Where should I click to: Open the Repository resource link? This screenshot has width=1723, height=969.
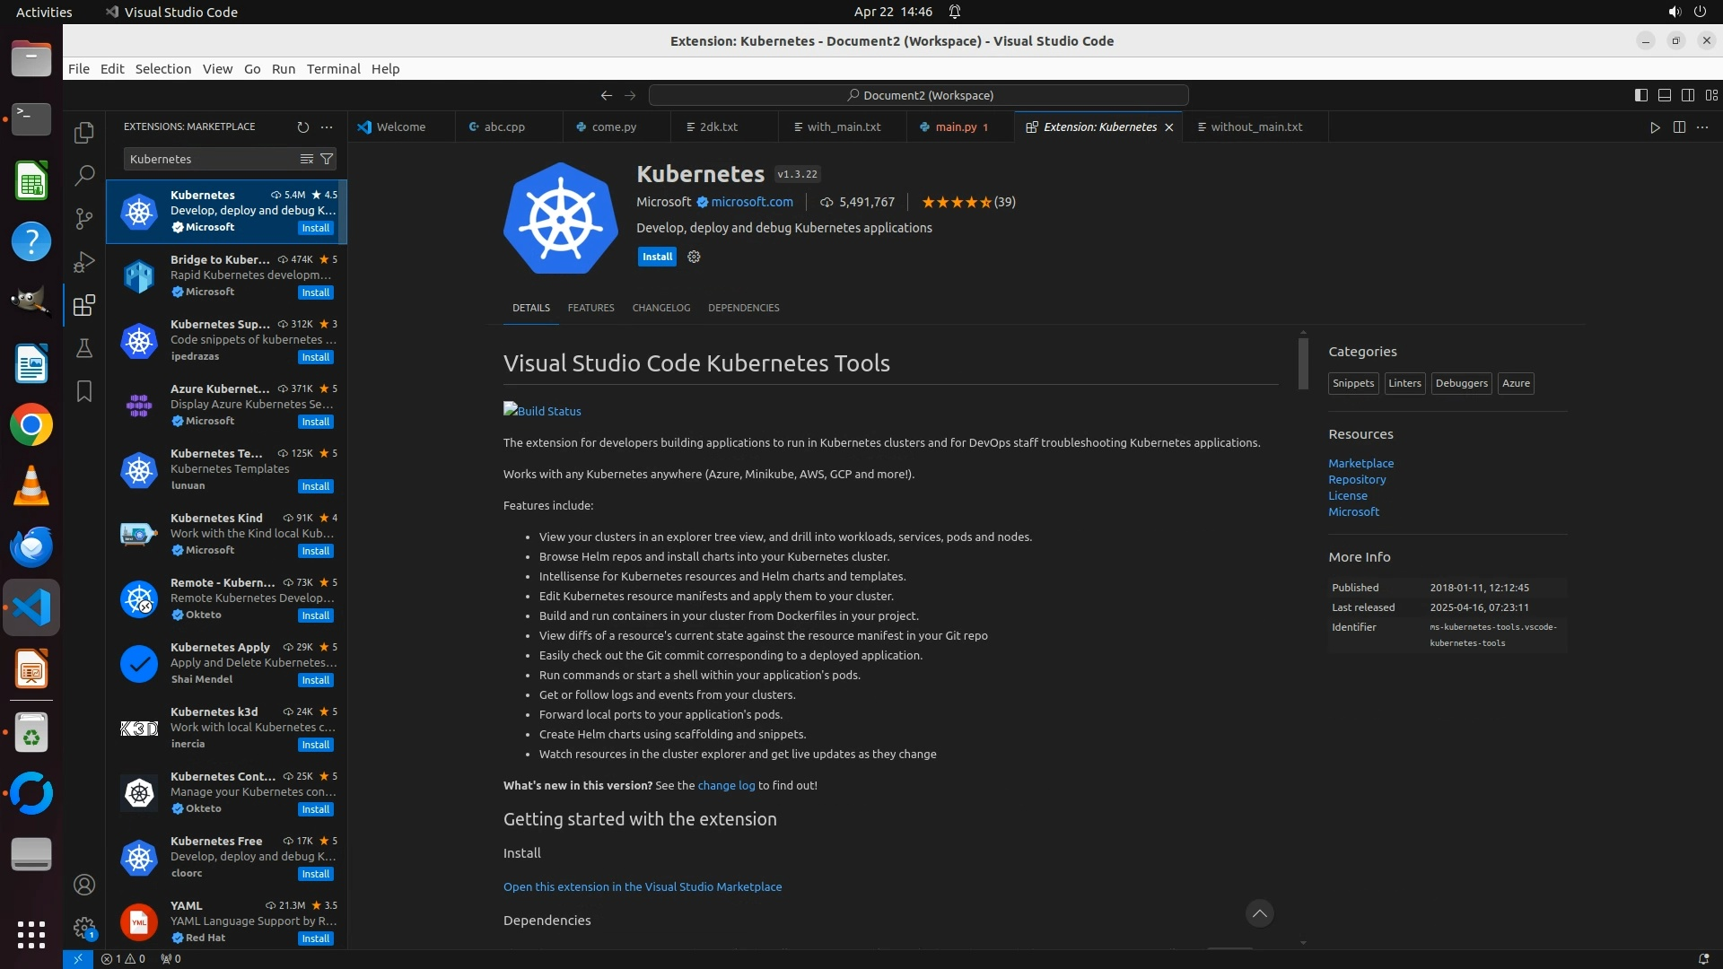coord(1357,480)
